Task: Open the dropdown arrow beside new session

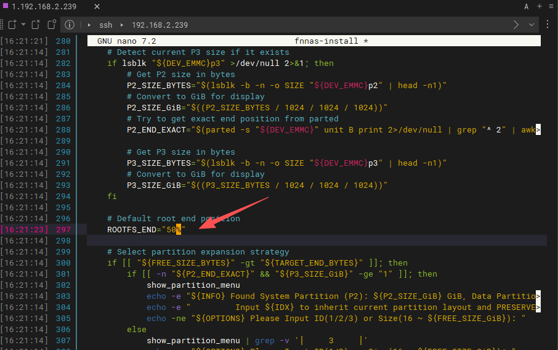Action: click(x=23, y=25)
